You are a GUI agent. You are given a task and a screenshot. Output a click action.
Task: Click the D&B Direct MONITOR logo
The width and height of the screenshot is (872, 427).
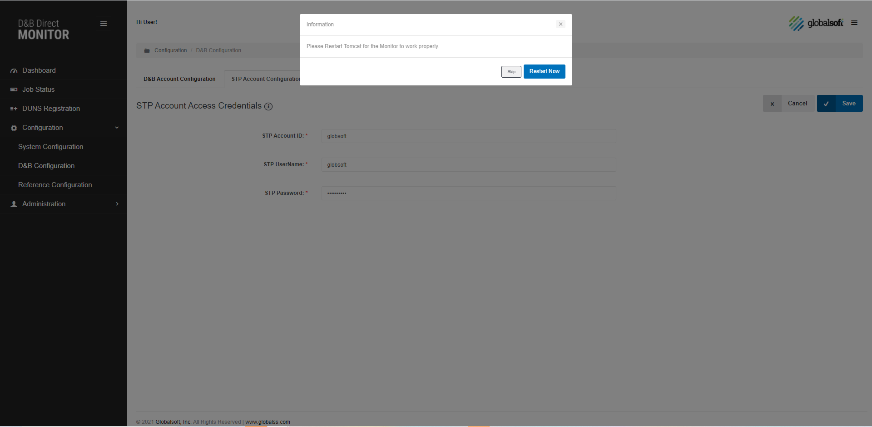pyautogui.click(x=44, y=30)
